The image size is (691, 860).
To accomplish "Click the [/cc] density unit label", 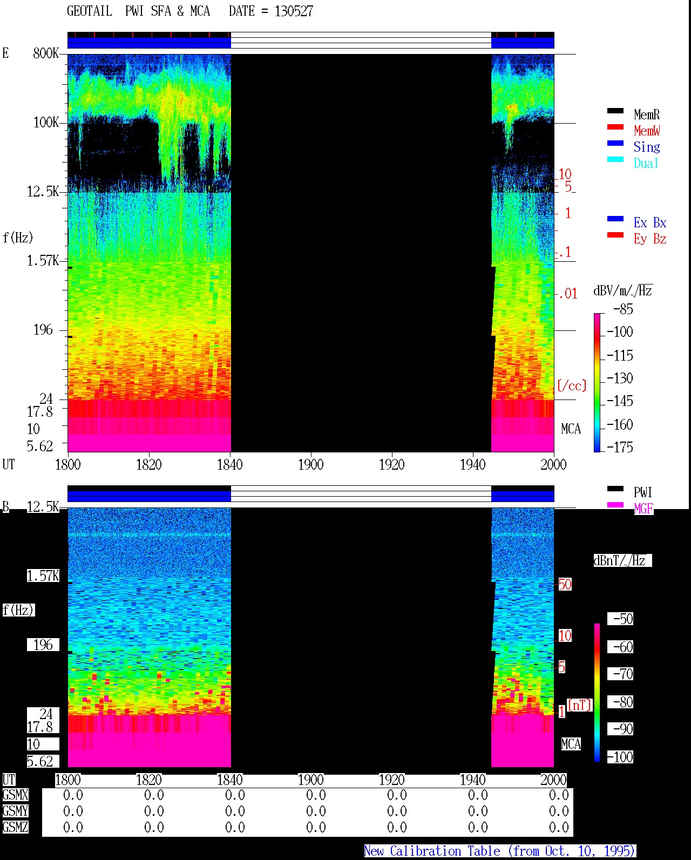I will [572, 385].
